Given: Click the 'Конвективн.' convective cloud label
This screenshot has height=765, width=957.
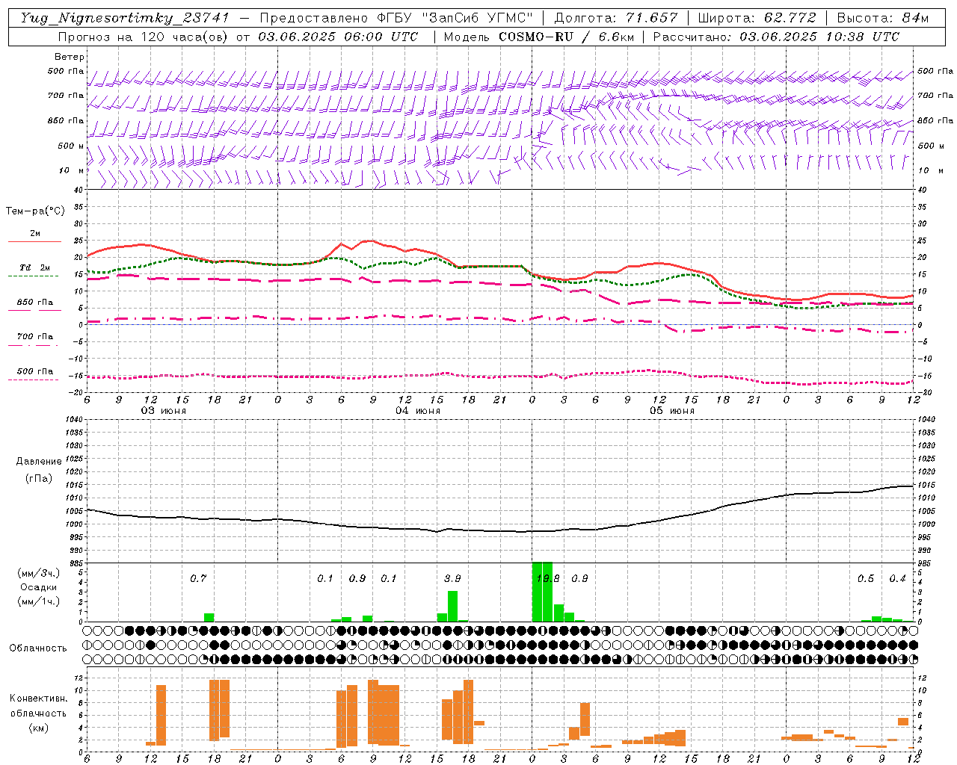Looking at the screenshot, I should click(x=38, y=699).
